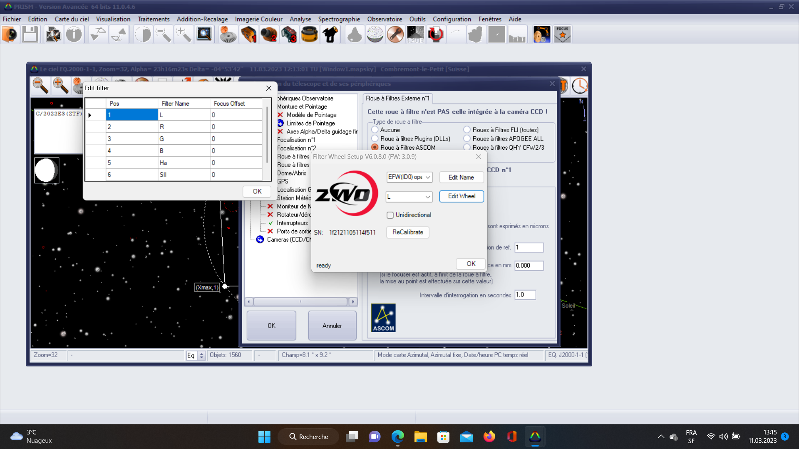The image size is (799, 449).
Task: Select the Aucune filter wheel radio
Action: click(375, 130)
